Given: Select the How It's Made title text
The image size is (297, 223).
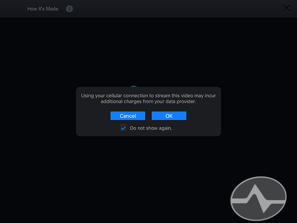Looking at the screenshot, I should click(43, 9).
